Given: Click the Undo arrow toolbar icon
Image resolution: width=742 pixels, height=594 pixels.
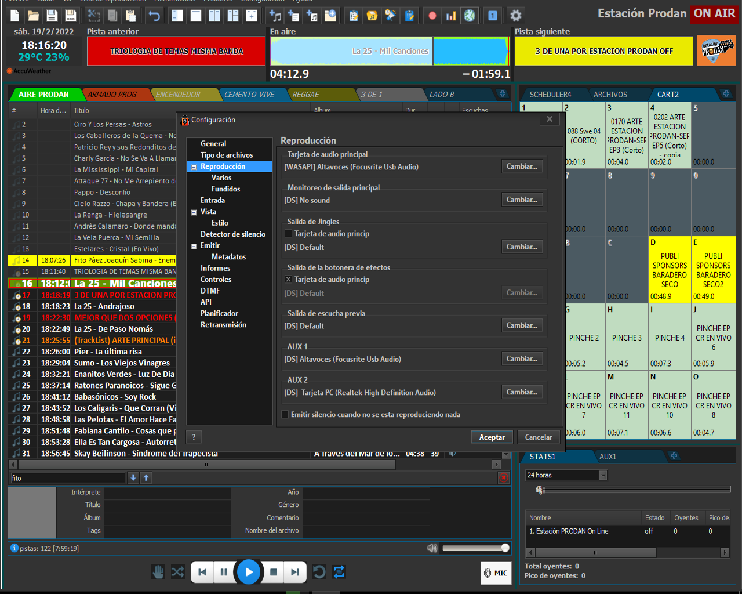Looking at the screenshot, I should tap(154, 16).
